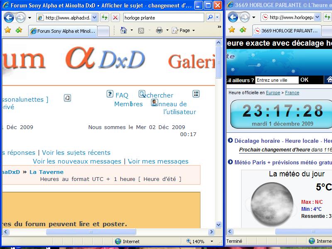
Task: Click the forum page horizontal scrollbar thumb
Action: [x=91, y=232]
